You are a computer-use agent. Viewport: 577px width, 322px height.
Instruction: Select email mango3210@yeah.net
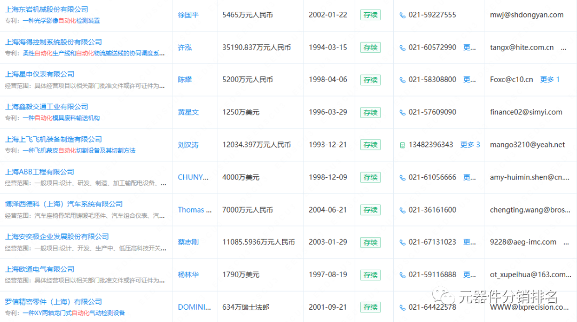(x=527, y=145)
